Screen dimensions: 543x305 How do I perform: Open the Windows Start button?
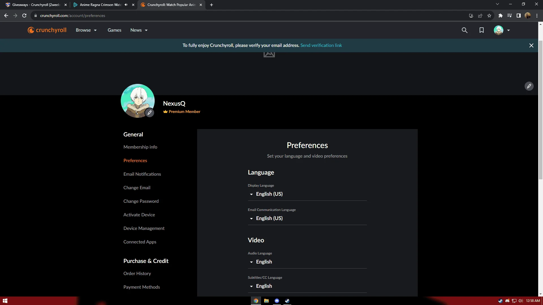5,301
